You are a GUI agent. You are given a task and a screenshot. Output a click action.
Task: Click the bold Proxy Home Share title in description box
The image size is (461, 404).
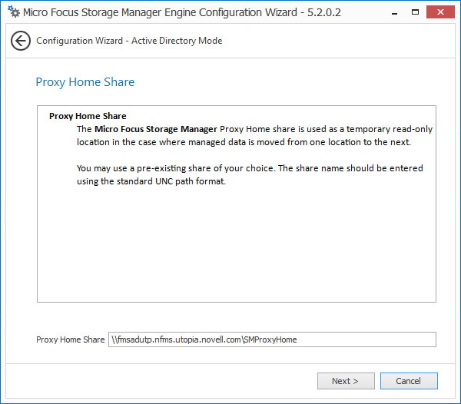tap(88, 117)
